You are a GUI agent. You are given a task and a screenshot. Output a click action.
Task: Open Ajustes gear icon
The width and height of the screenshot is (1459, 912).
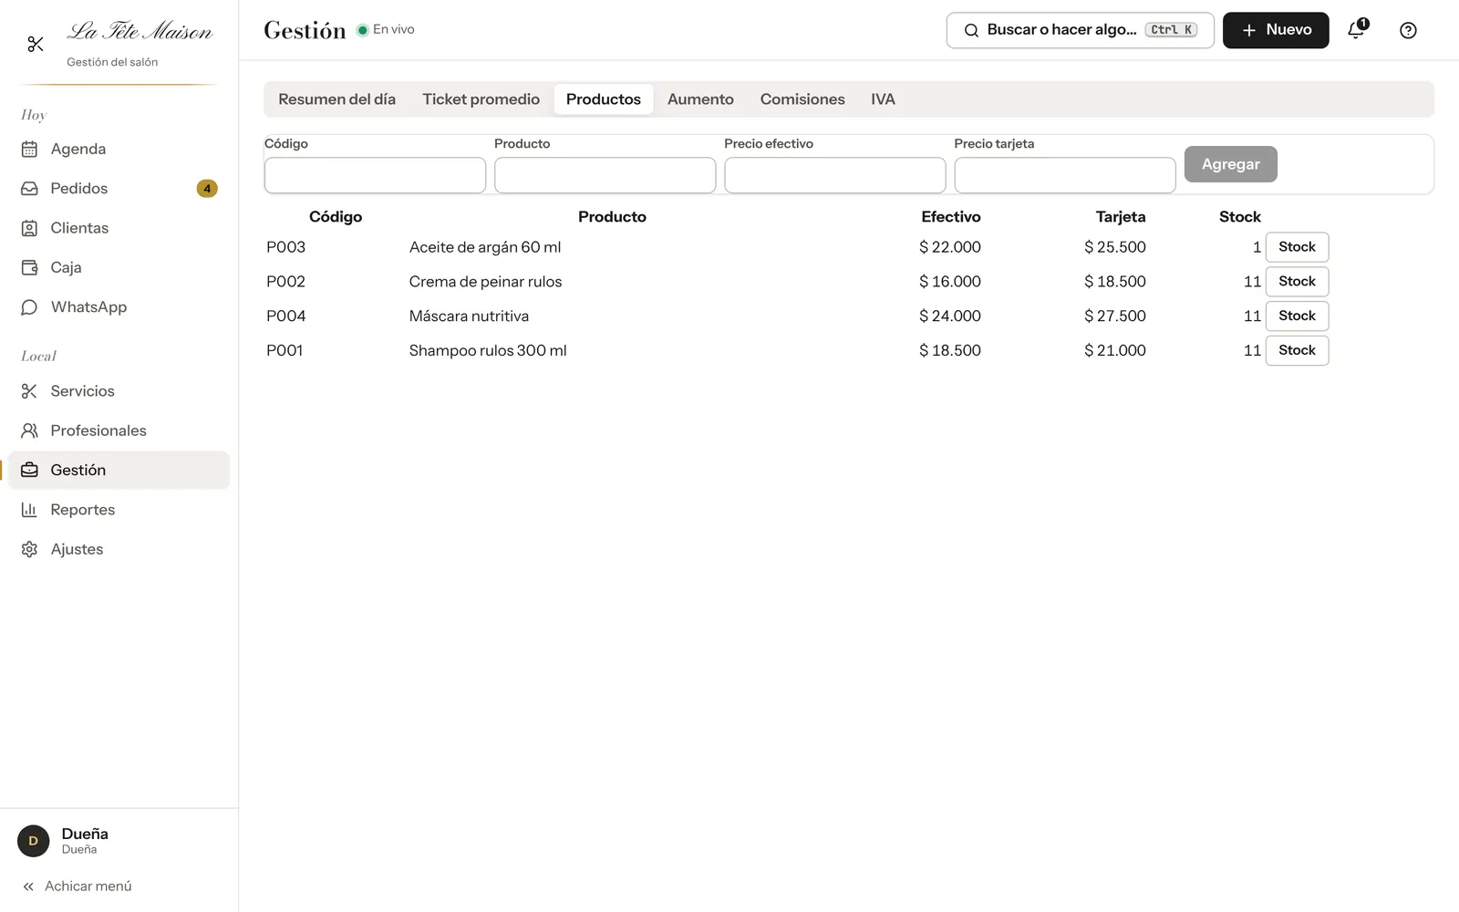[29, 549]
